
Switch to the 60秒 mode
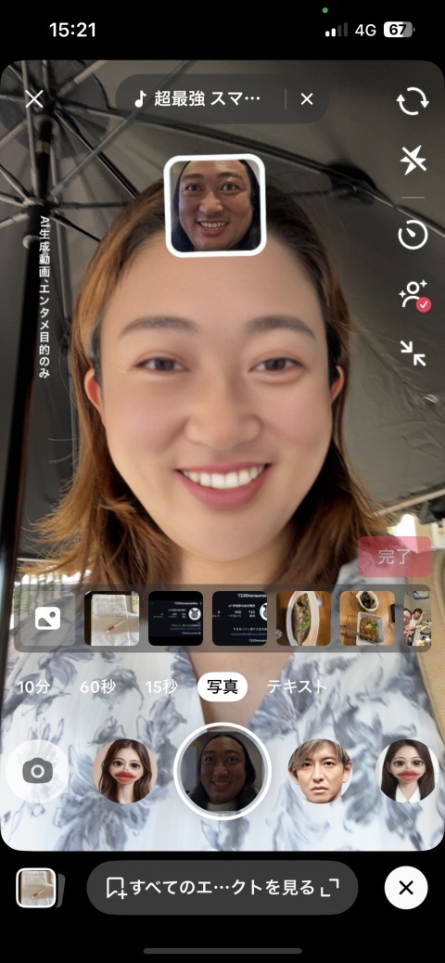click(x=97, y=687)
